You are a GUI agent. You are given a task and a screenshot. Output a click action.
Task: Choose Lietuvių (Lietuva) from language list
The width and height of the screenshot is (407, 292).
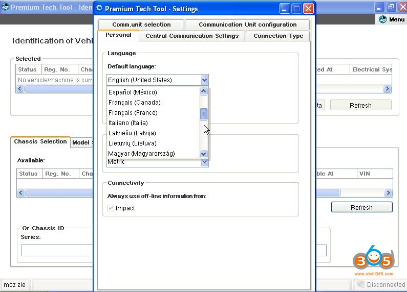(x=153, y=143)
